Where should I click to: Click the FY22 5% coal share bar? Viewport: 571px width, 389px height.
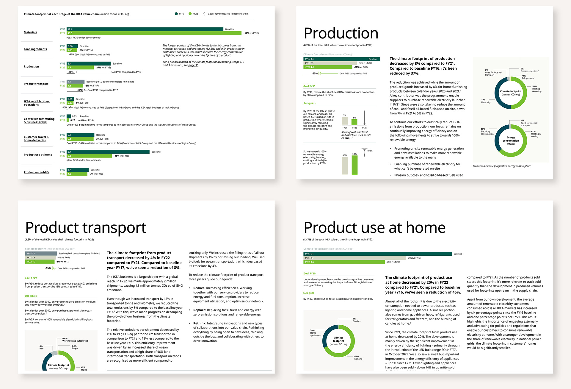(354, 122)
